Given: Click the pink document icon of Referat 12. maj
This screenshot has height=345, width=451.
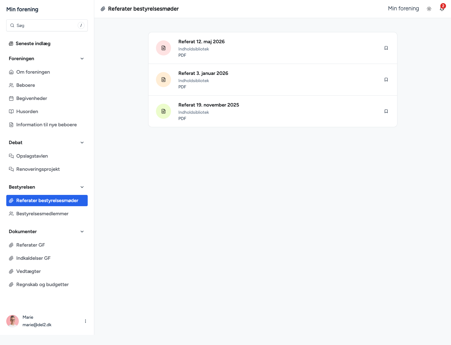Looking at the screenshot, I should pos(163,48).
